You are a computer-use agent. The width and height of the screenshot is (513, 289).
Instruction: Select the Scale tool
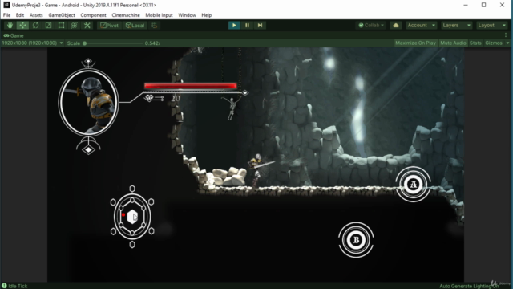[x=48, y=25]
